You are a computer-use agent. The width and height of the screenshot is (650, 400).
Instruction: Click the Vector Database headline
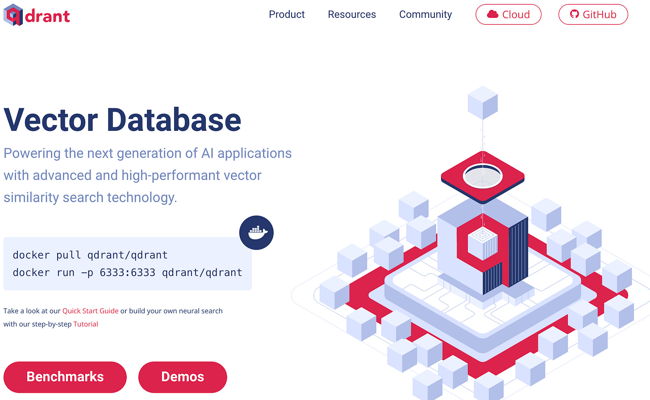tap(121, 119)
